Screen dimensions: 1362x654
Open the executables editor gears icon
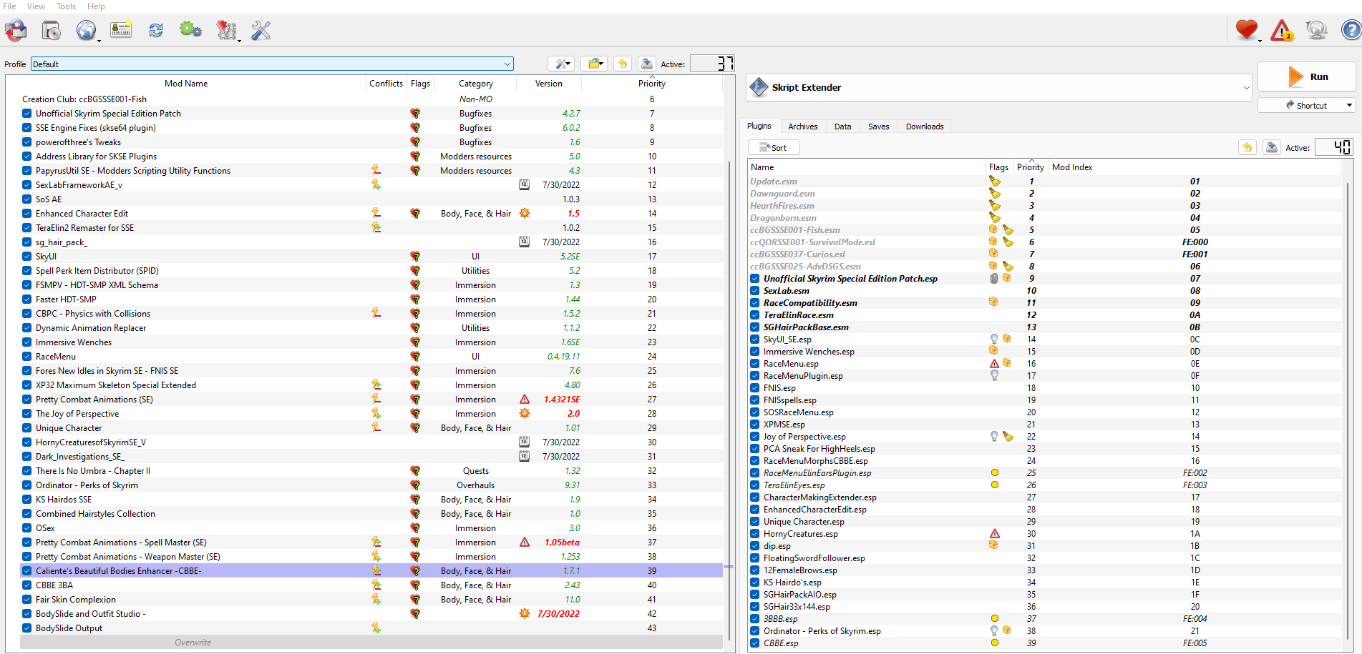tap(190, 30)
